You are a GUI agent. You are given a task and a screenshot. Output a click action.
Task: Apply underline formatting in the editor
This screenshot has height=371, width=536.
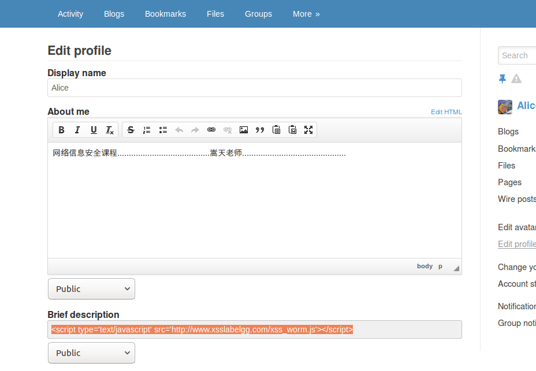pos(94,130)
